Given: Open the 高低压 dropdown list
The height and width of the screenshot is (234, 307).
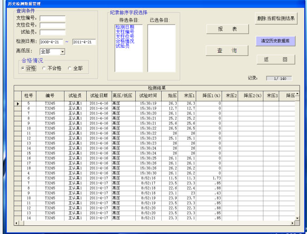Looking at the screenshot, I should tap(62, 52).
